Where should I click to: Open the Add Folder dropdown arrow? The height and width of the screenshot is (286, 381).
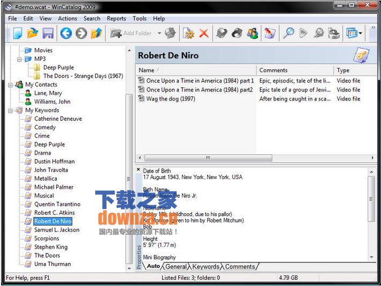[x=159, y=33]
